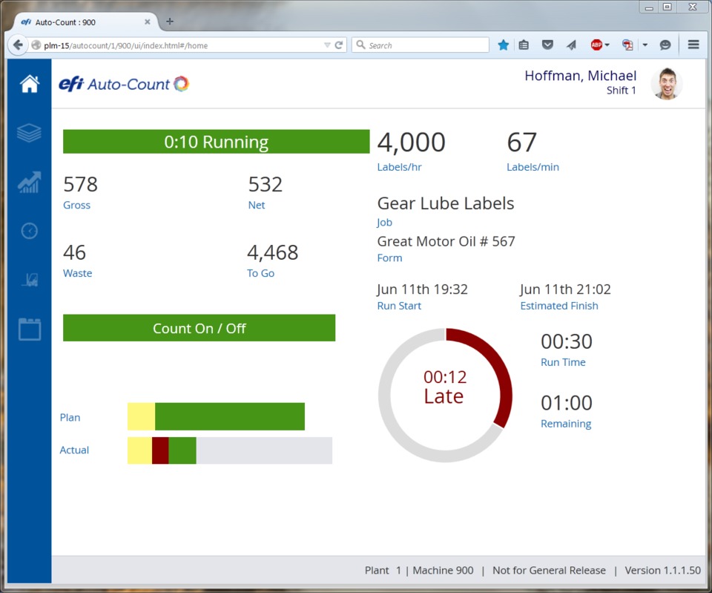This screenshot has width=712, height=593.
Task: Click the Run Start label
Action: coord(399,306)
